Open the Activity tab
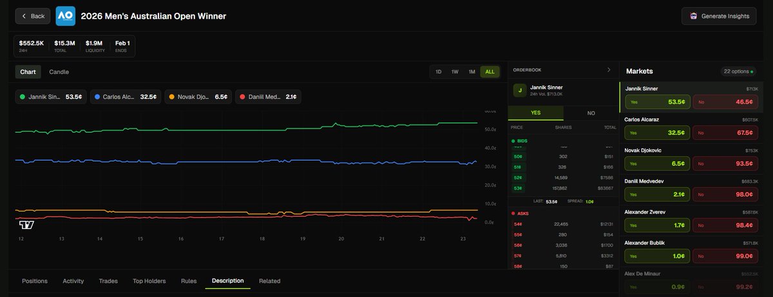This screenshot has height=297, width=773. (x=73, y=281)
